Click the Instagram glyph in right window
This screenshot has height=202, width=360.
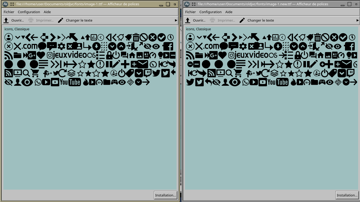(231, 55)
